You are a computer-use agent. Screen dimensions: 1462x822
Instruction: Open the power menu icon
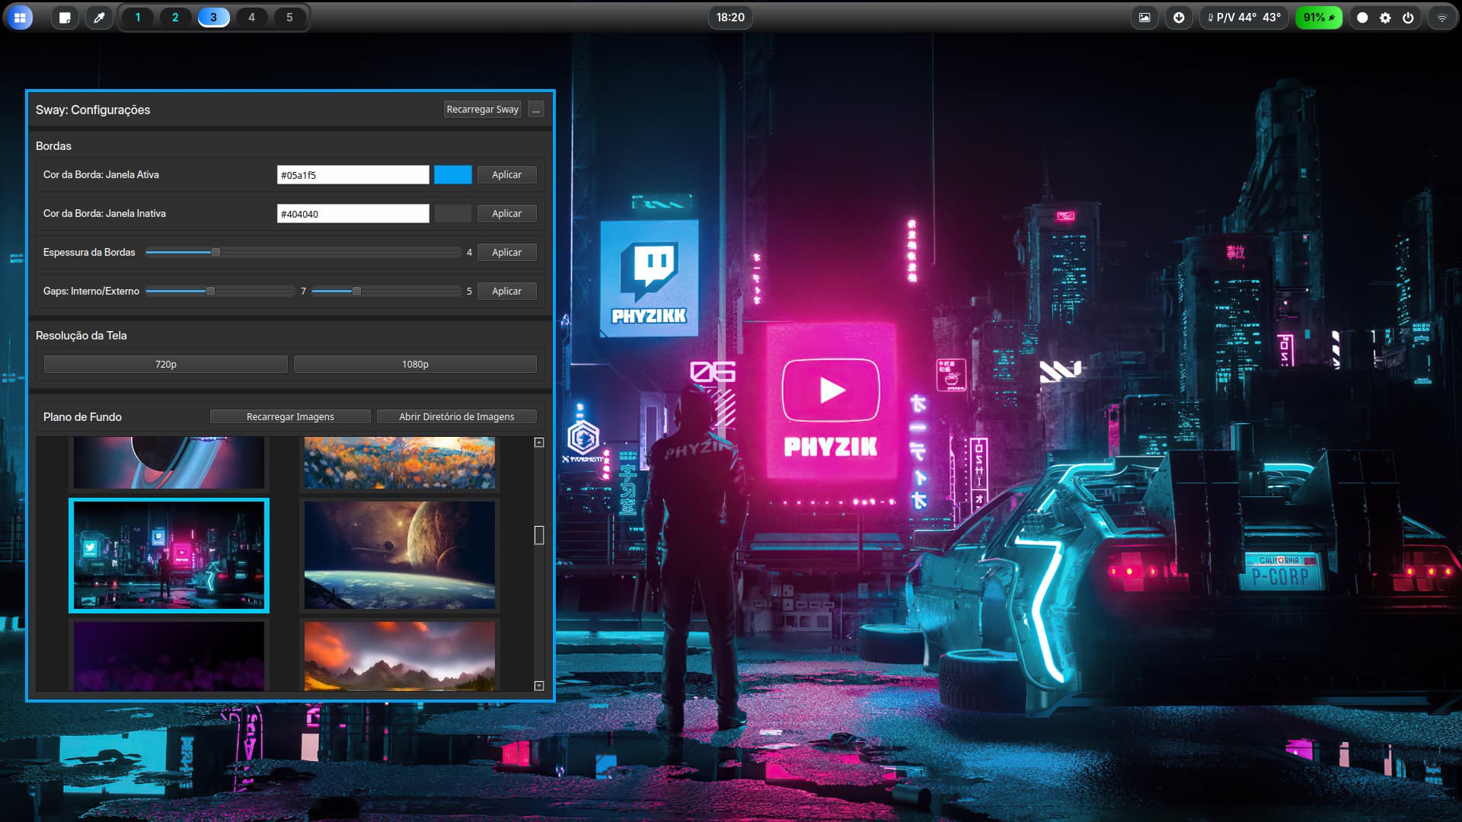1408,18
